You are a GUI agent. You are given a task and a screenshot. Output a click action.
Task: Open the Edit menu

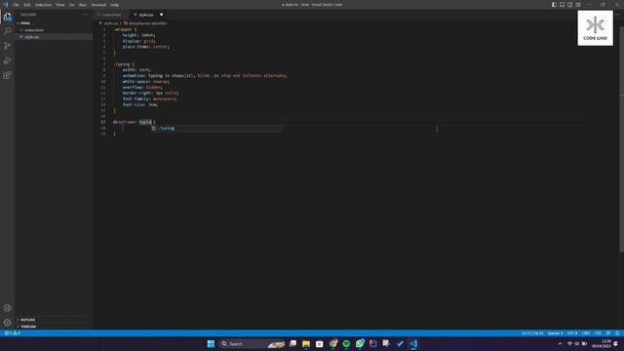pos(26,5)
